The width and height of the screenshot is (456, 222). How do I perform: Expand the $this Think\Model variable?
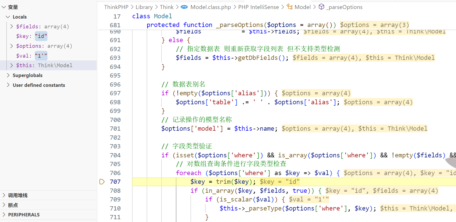12,65
